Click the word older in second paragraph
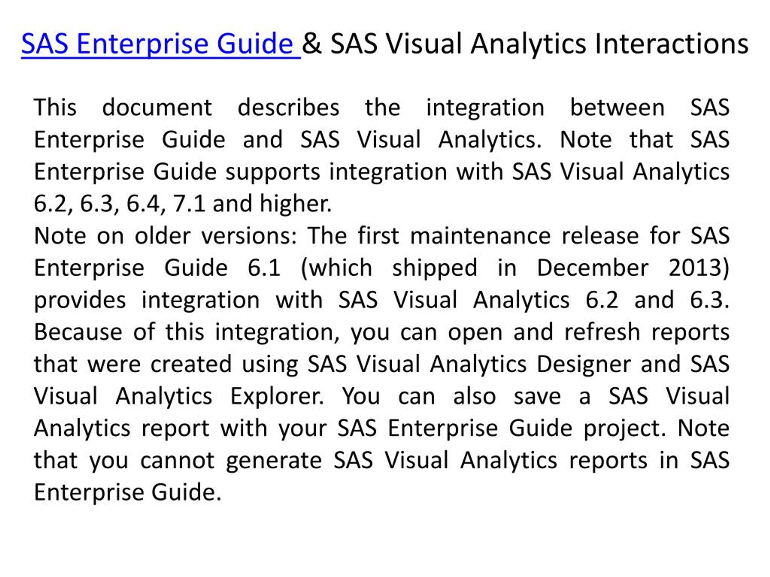The image size is (770, 577). click(162, 236)
